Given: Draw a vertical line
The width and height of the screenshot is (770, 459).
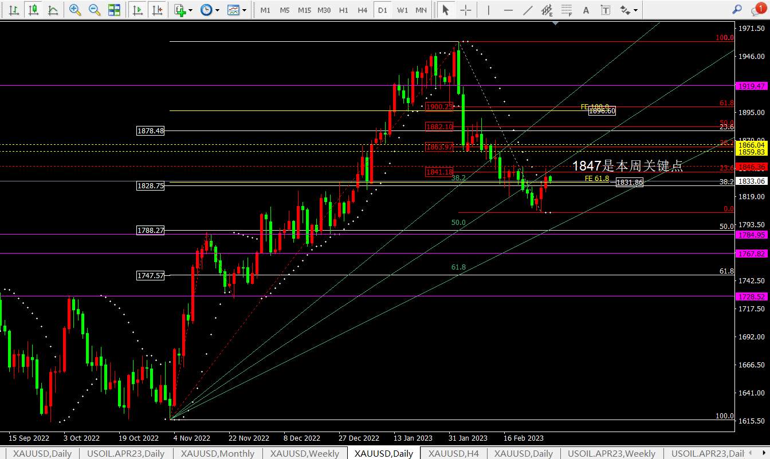Looking at the screenshot, I should click(x=488, y=10).
